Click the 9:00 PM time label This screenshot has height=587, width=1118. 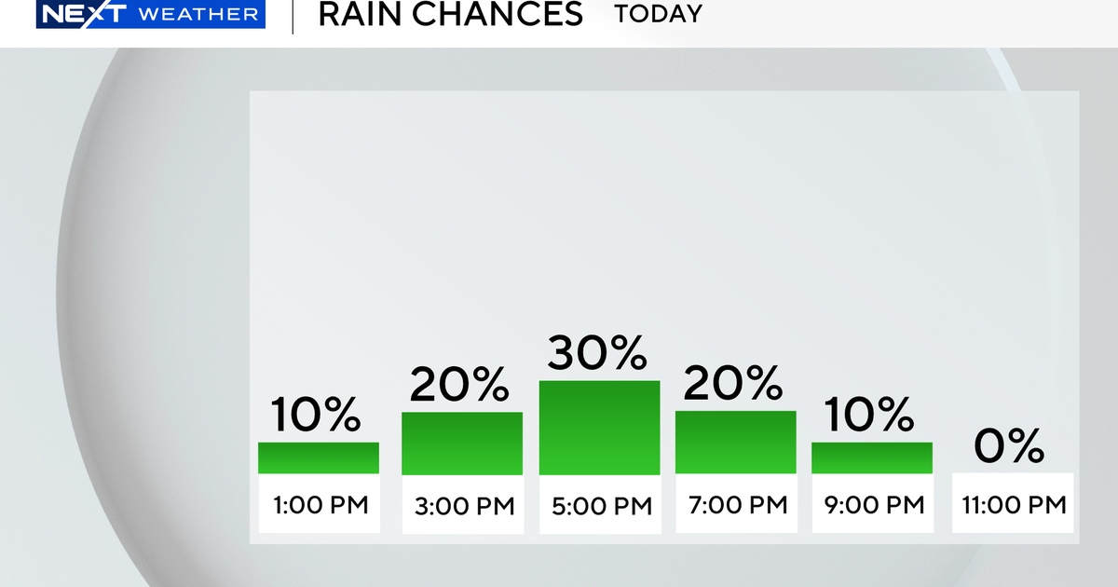[x=872, y=505]
